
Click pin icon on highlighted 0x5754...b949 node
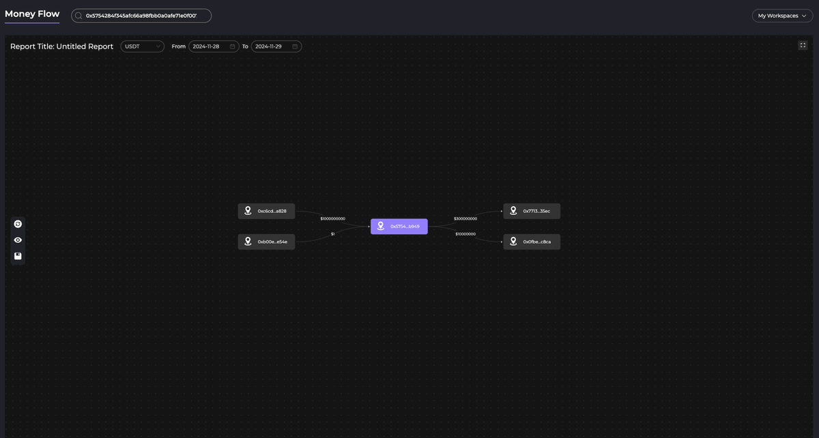381,227
